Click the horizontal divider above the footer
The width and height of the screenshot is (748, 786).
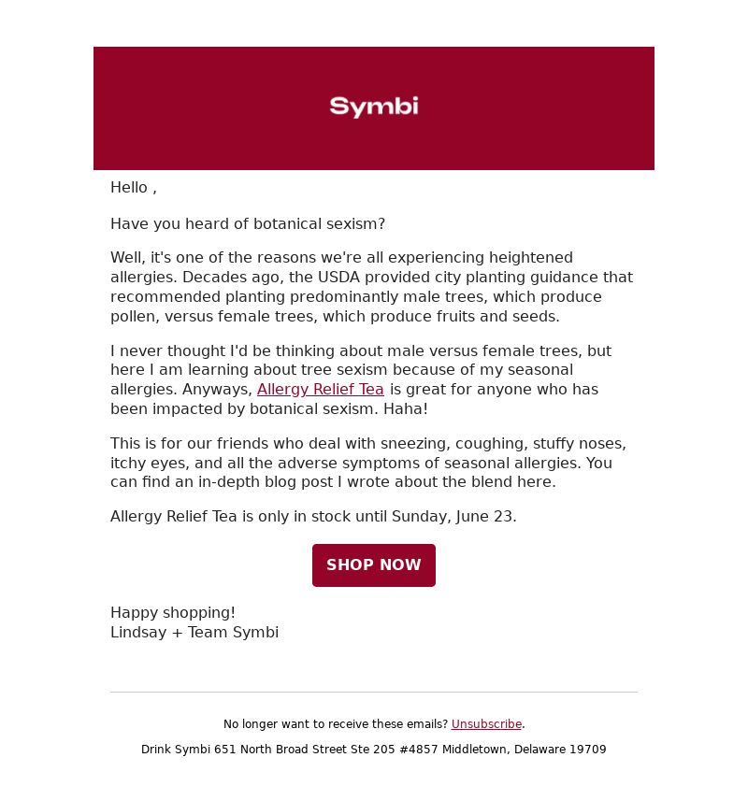coord(373,693)
